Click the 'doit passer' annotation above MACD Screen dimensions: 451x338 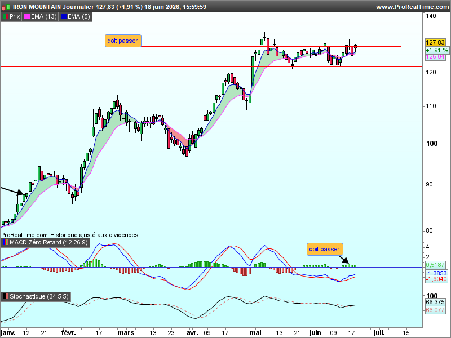(325, 249)
